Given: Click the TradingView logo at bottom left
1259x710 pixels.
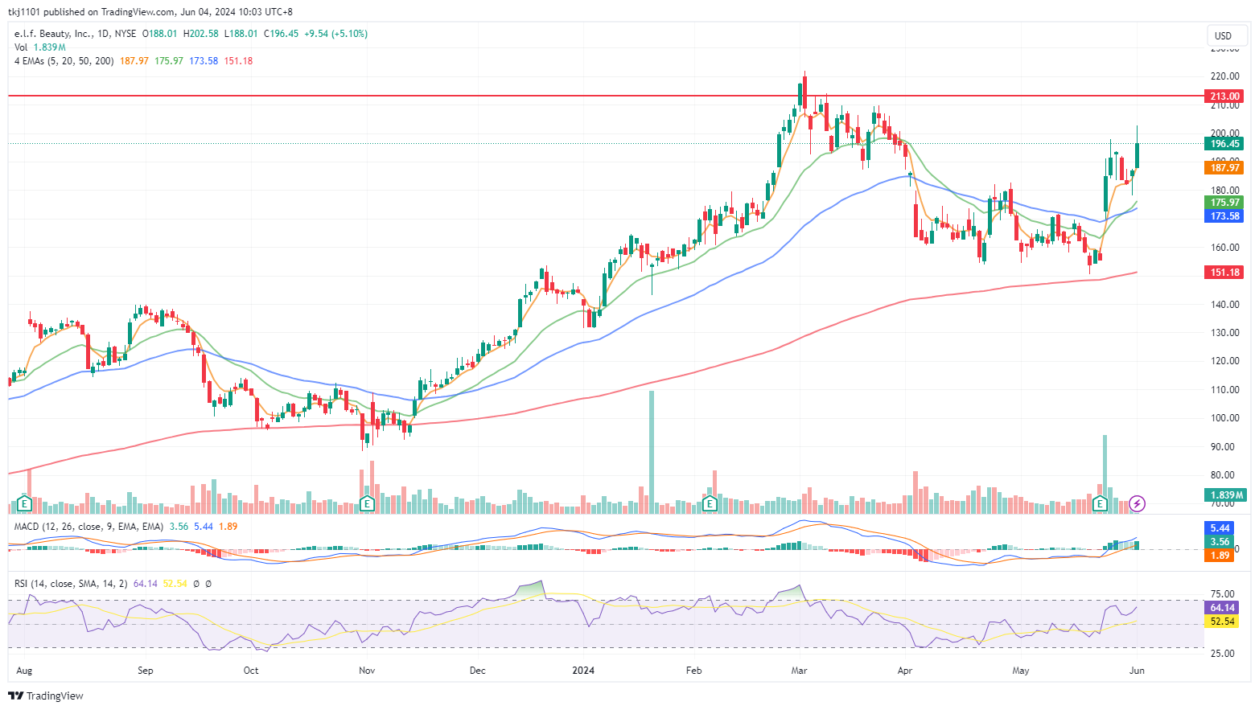Looking at the screenshot, I should pyautogui.click(x=46, y=696).
